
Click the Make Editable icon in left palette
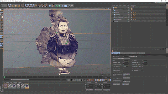(2, 10)
